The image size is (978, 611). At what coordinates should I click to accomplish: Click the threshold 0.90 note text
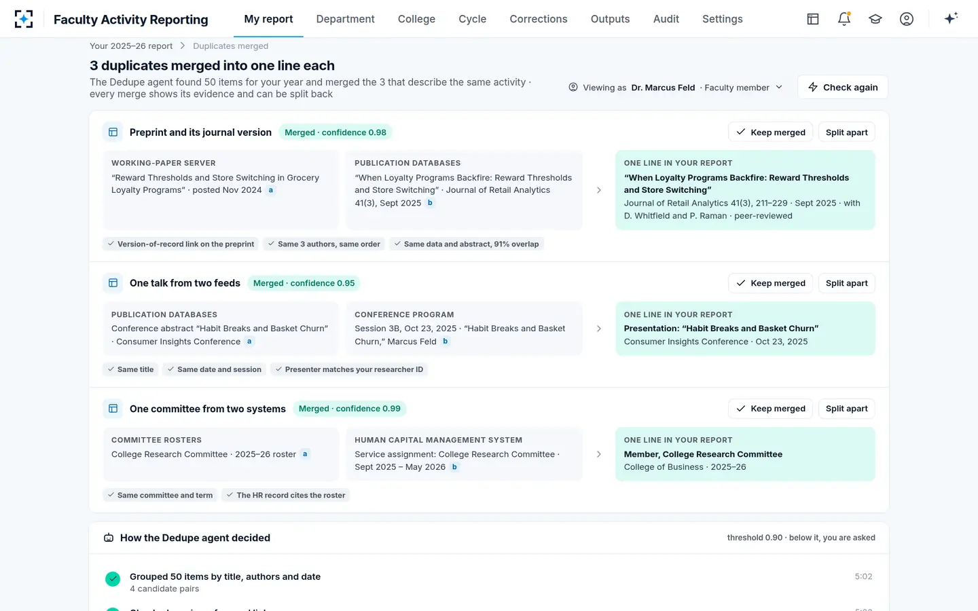(801, 538)
